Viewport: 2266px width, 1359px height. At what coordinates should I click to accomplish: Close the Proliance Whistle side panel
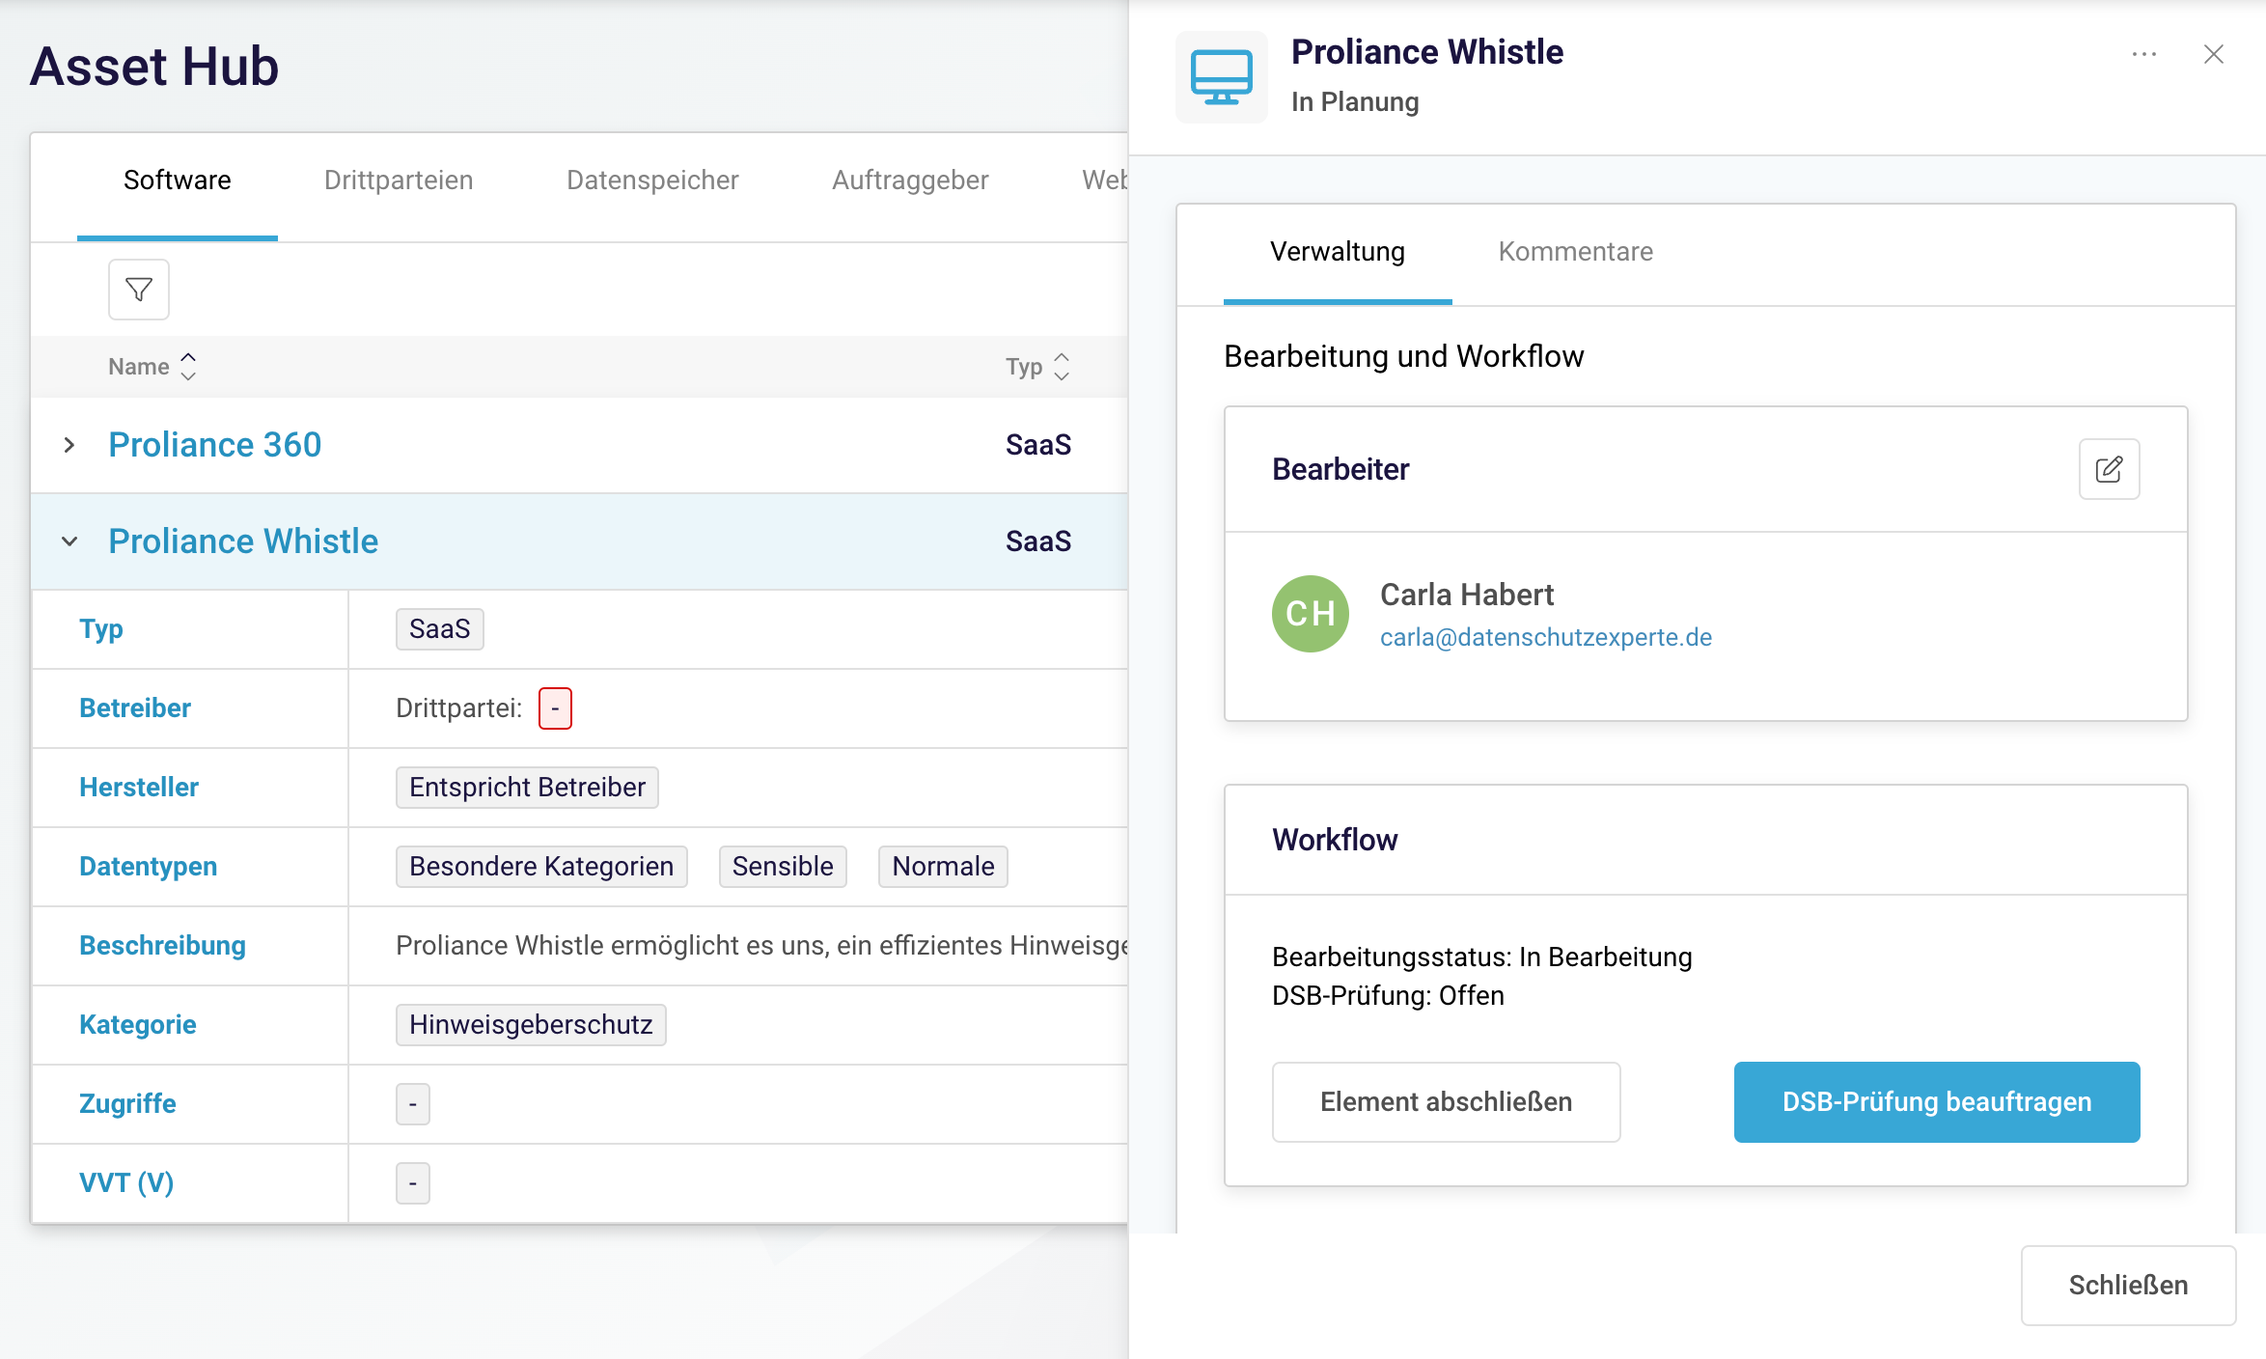pos(2213,54)
